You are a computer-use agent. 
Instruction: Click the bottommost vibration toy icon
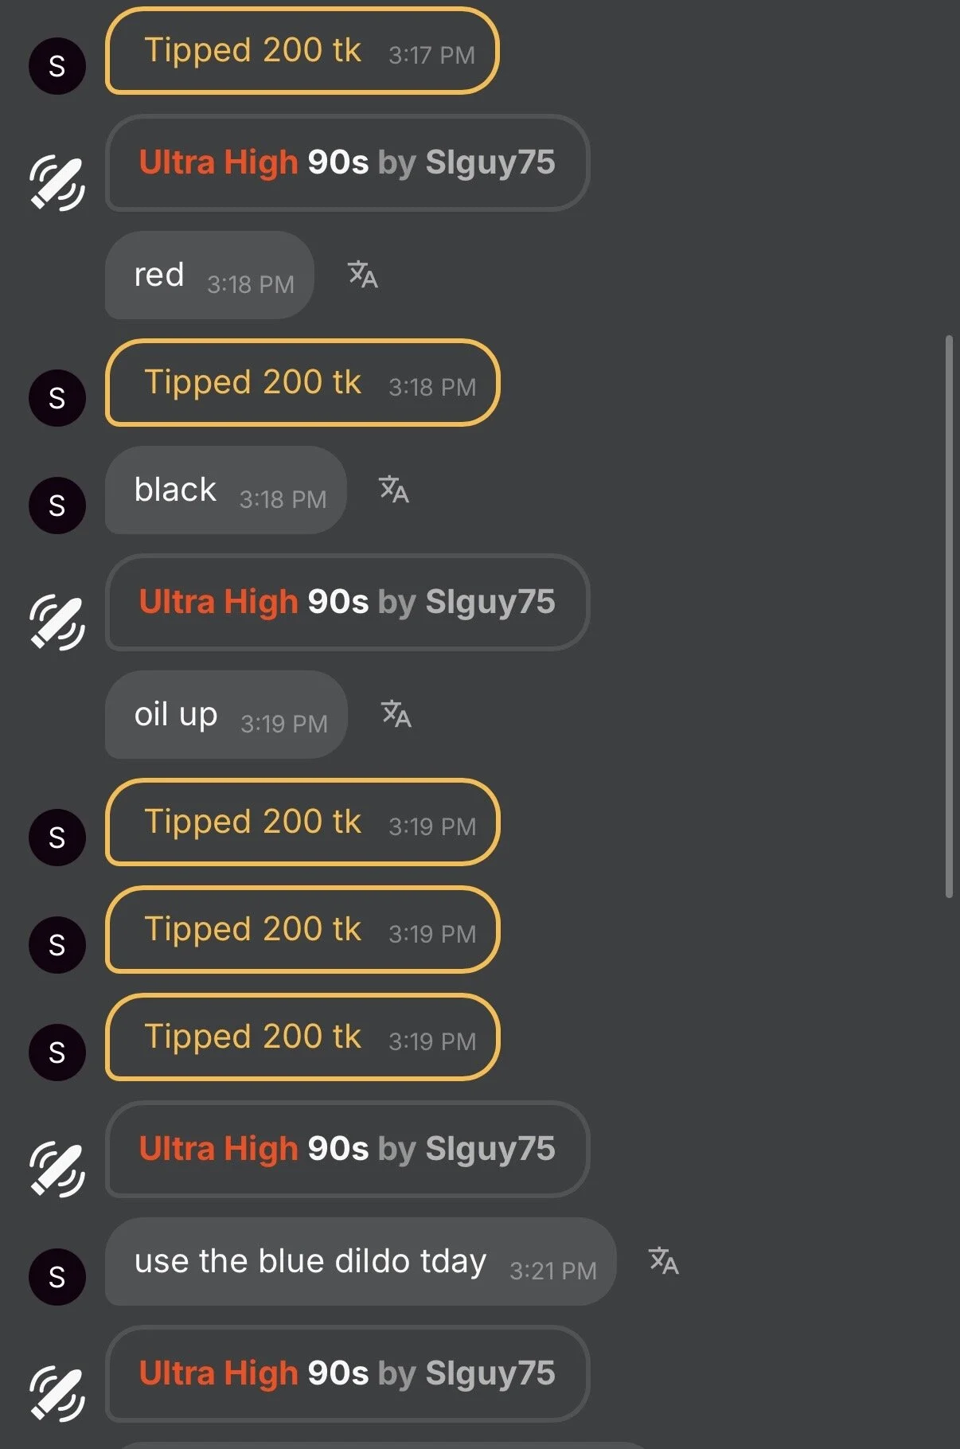57,1394
